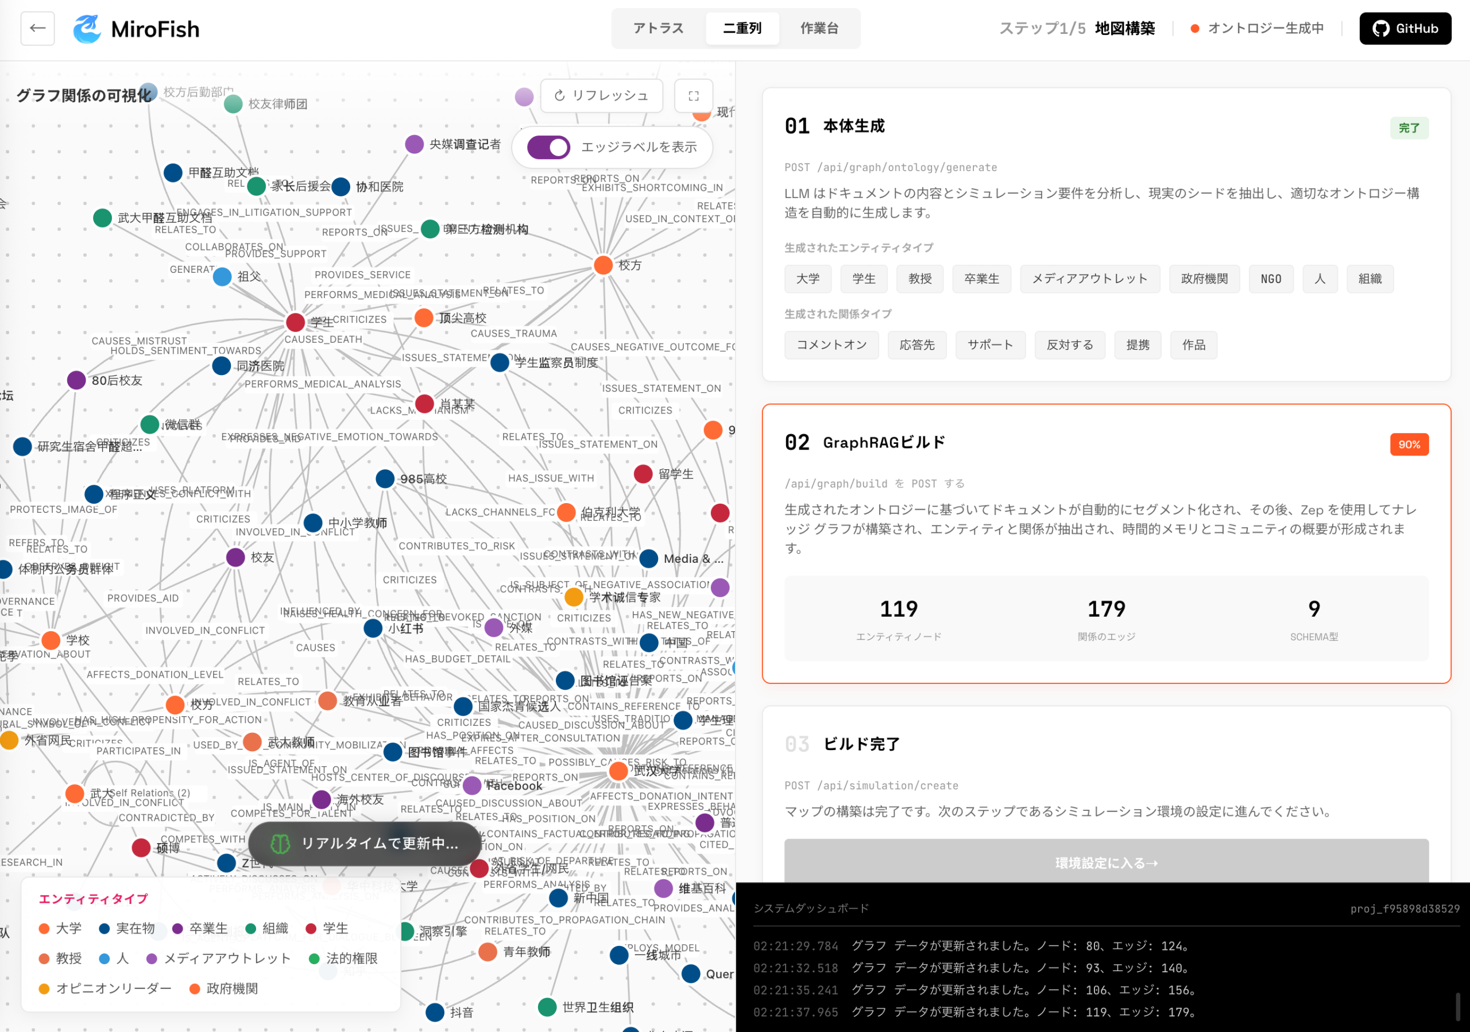
Task: Switch to the 作業台 tab
Action: (820, 28)
